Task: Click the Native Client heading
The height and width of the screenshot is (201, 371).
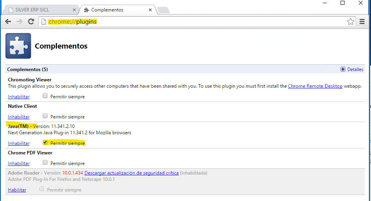Action: click(23, 106)
